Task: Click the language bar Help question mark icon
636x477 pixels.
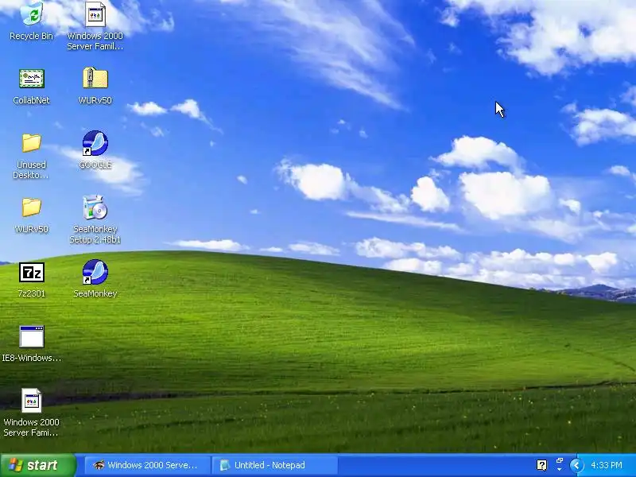Action: [542, 465]
